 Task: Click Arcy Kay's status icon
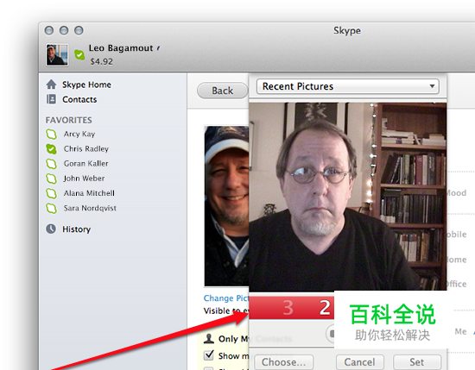(51, 134)
